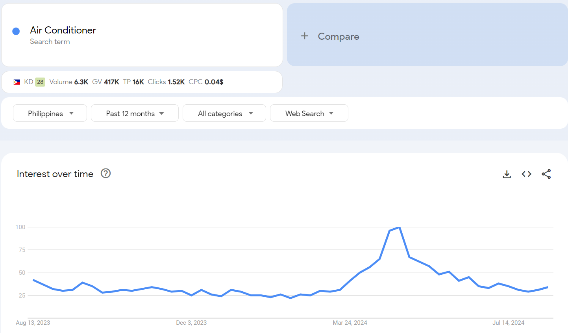This screenshot has height=333, width=568.
Task: Open the Web Search type dropdown
Action: pyautogui.click(x=309, y=113)
